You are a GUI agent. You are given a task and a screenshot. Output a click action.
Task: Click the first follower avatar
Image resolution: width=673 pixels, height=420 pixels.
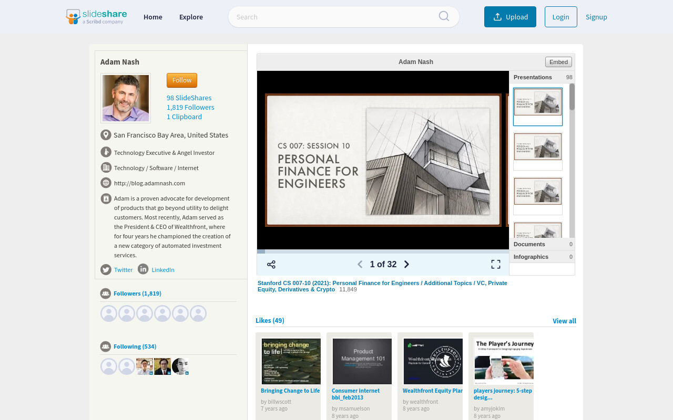pyautogui.click(x=109, y=313)
